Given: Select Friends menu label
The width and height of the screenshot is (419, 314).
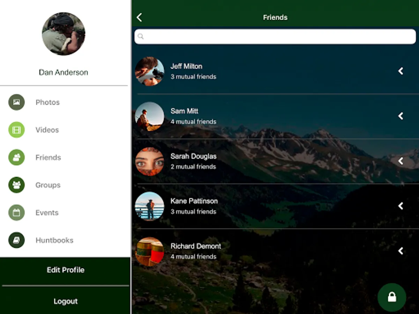Looking at the screenshot, I should 48,157.
